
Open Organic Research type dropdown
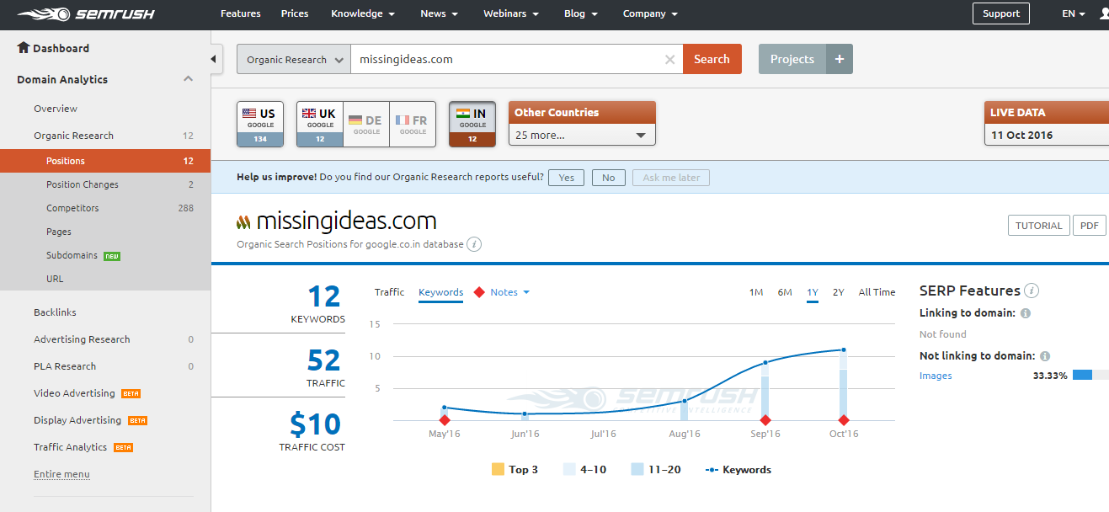(294, 59)
